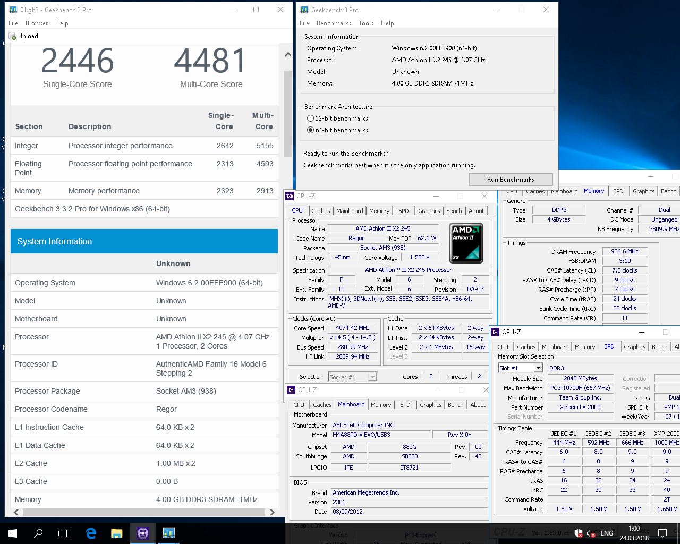Click the Upload icon in the Geekbench results window
This screenshot has height=544, width=680.
click(x=12, y=36)
